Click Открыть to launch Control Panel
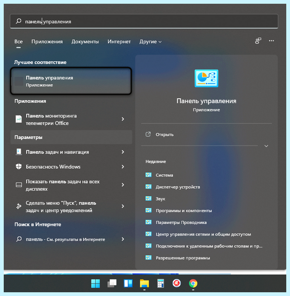This screenshot has height=296, width=290. tap(164, 134)
